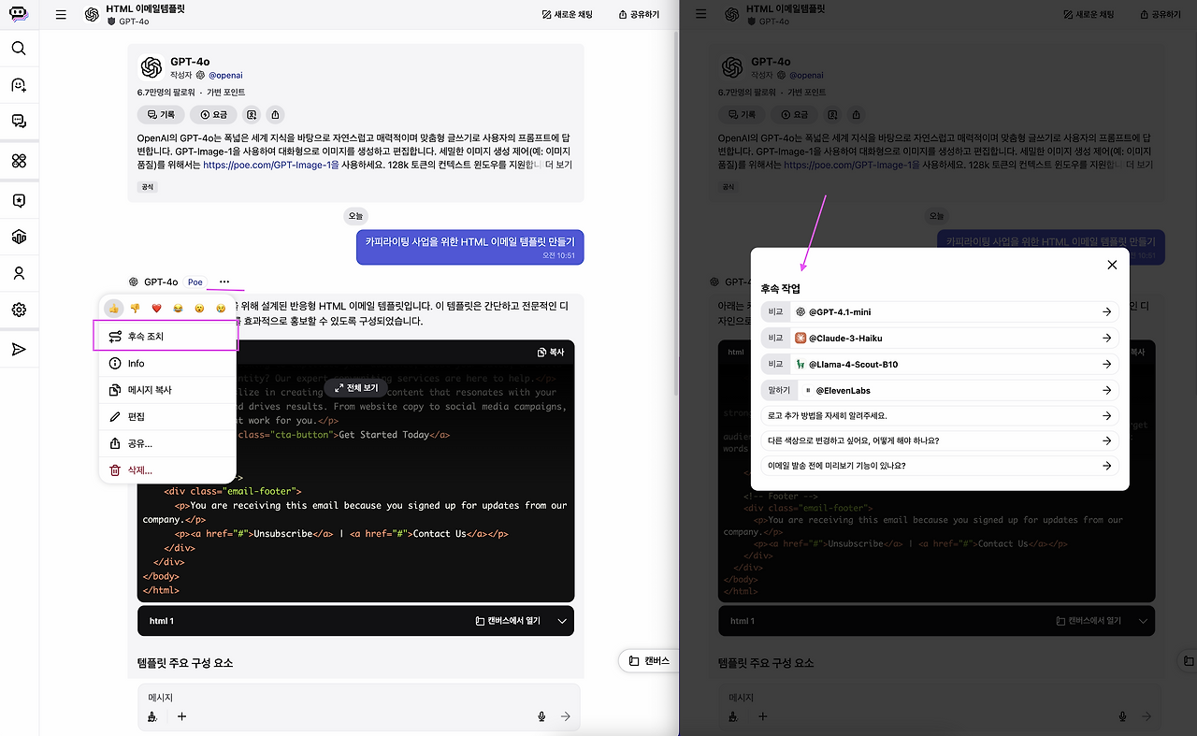Image resolution: width=1197 pixels, height=736 pixels.
Task: Click 공유하기 in the undimmed chat header
Action: click(639, 15)
